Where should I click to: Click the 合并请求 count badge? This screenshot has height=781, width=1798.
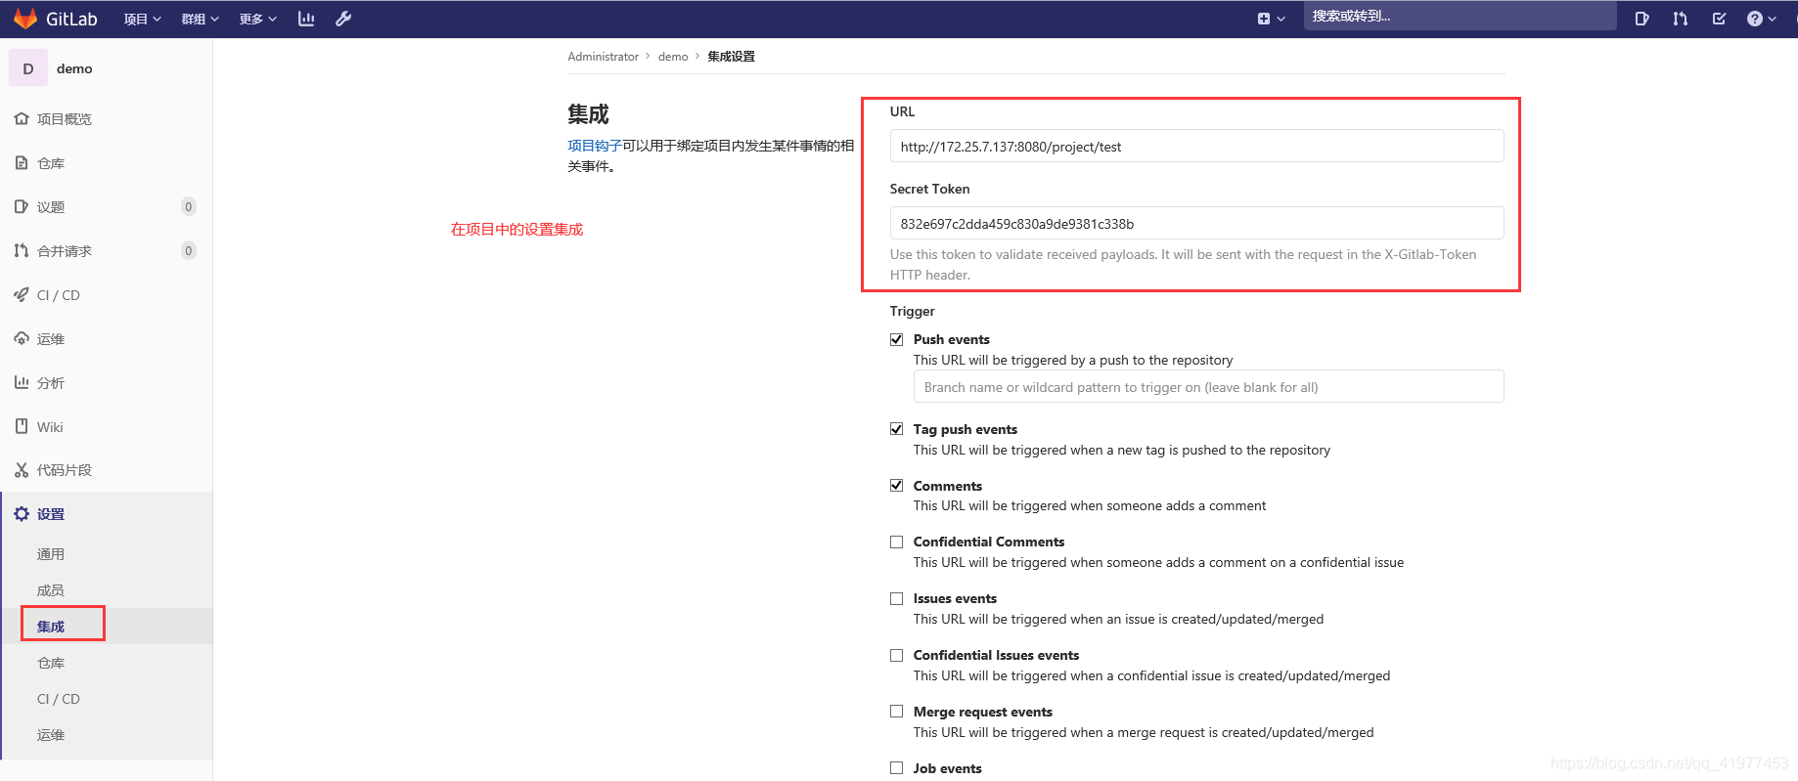pos(189,250)
